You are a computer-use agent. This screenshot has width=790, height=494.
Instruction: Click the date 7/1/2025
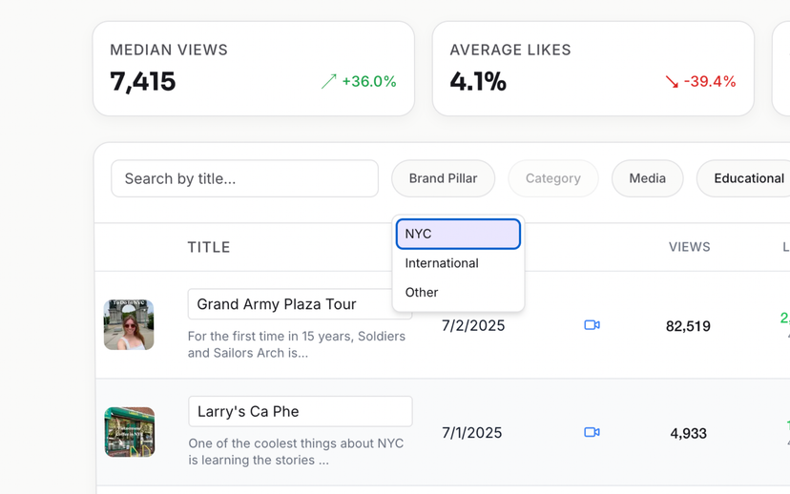[472, 433]
